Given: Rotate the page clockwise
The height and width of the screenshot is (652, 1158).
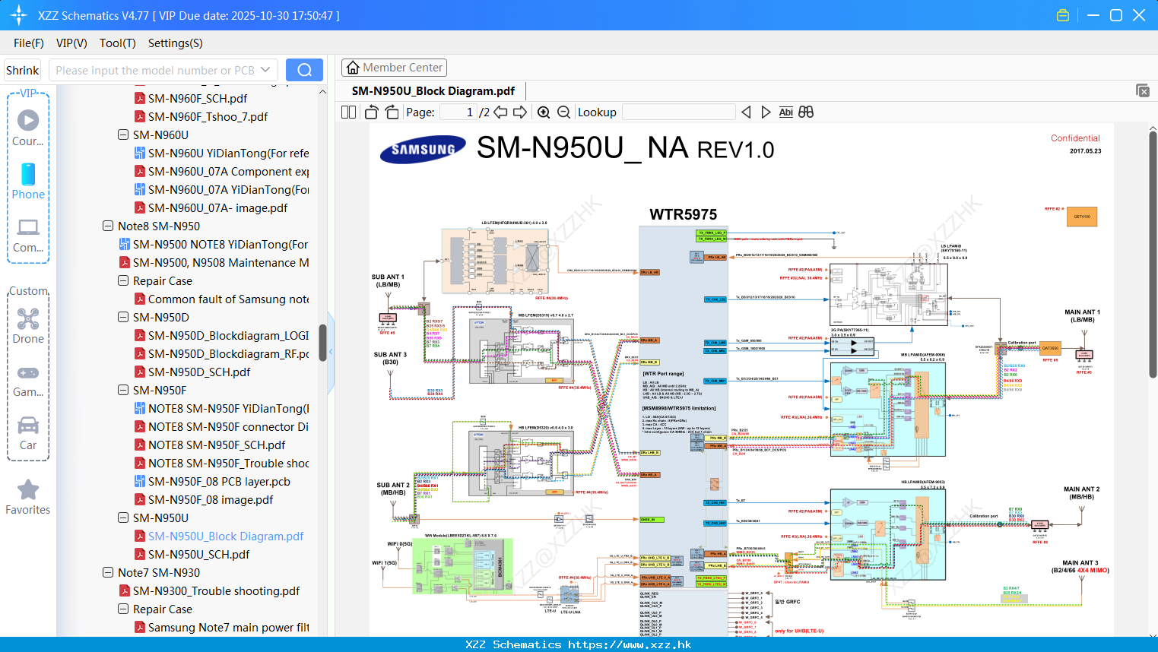Looking at the screenshot, I should click(x=392, y=112).
